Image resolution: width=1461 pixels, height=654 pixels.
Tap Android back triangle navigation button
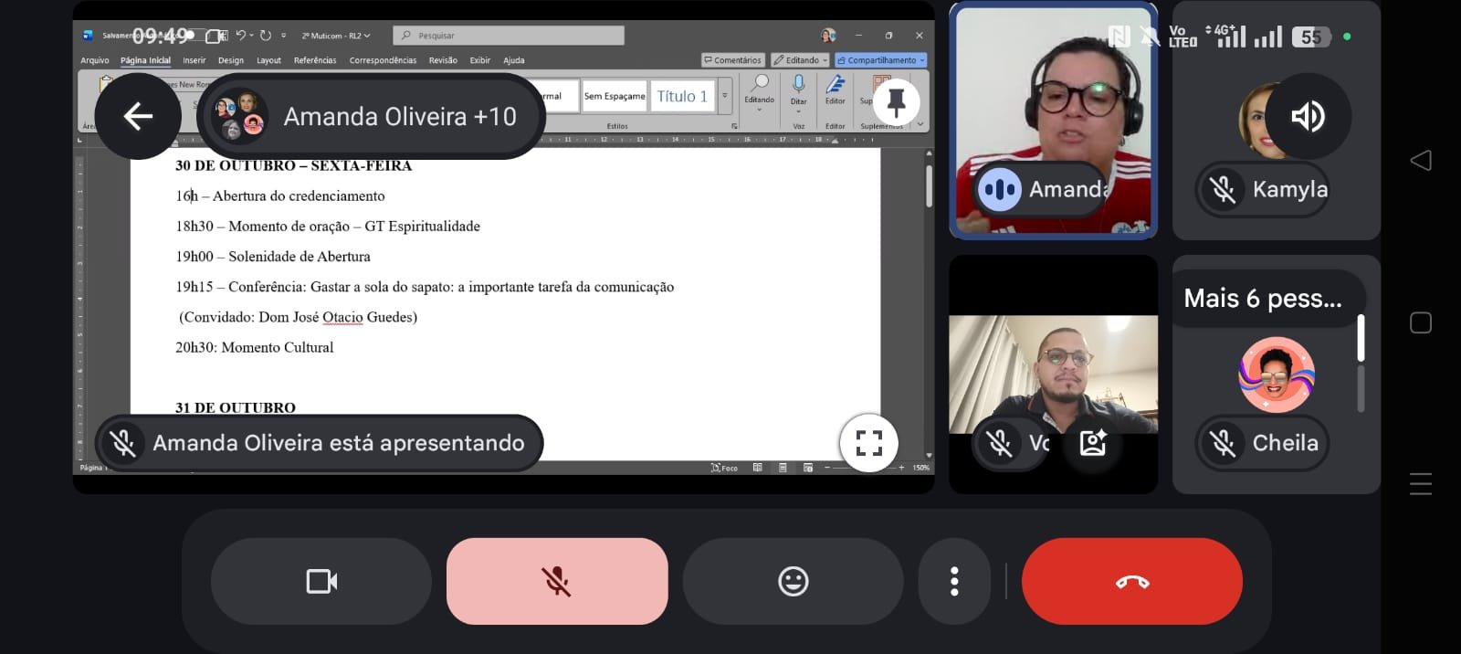tap(1421, 161)
